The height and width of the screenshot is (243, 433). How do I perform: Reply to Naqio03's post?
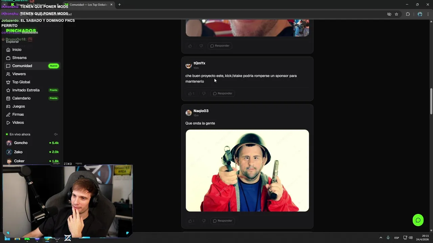coord(223,221)
